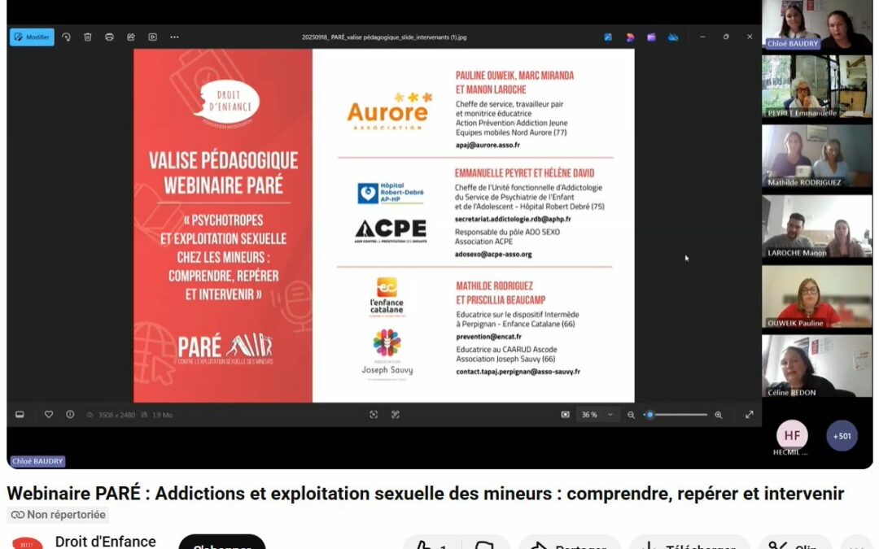Click the blue Paint icon in Photos title bar
Viewport: 879px width, 549px height.
click(x=608, y=37)
